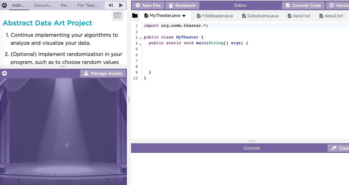
Task: Open the For Teac... tab
Action: pos(88,5)
